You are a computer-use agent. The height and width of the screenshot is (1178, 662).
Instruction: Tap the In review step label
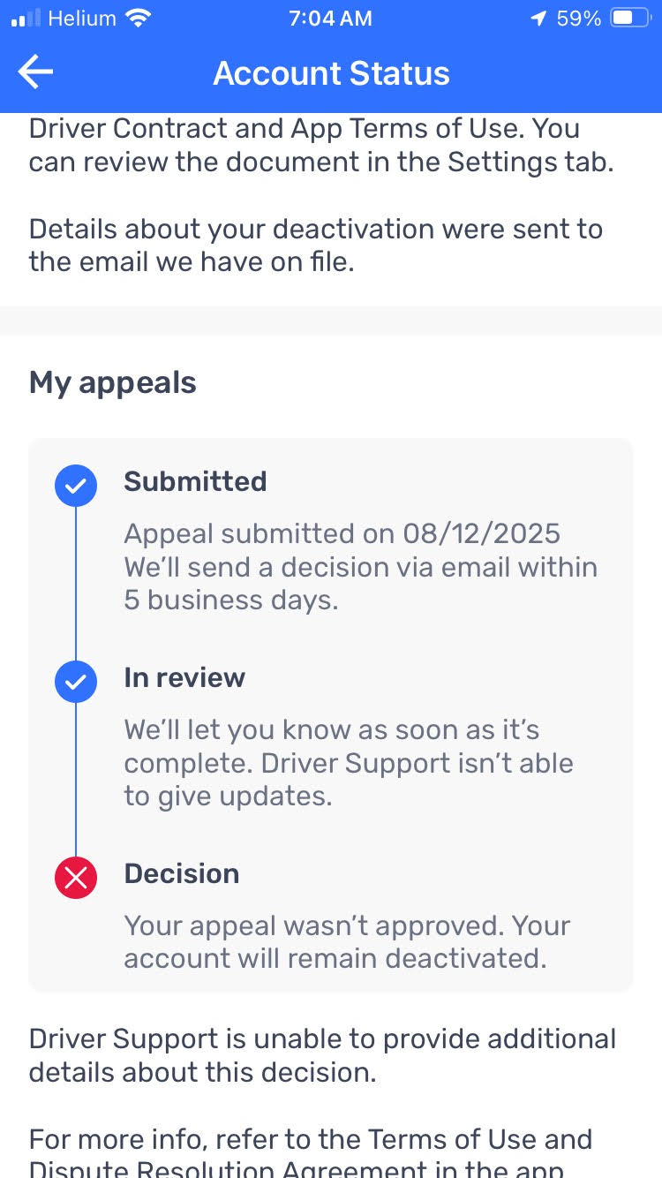click(x=184, y=677)
